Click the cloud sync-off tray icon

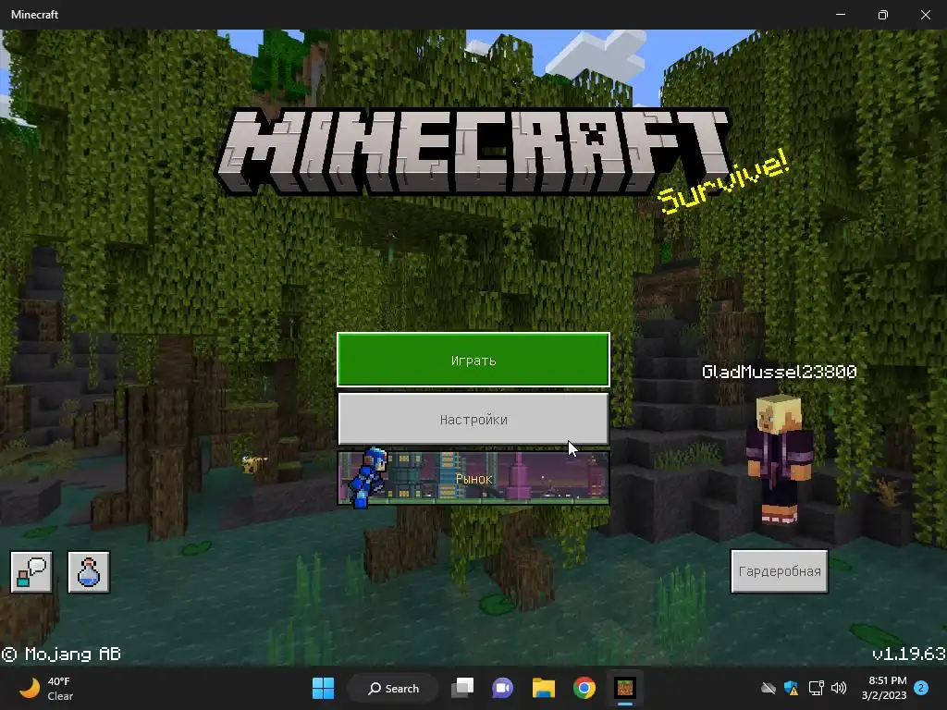pyautogui.click(x=769, y=688)
